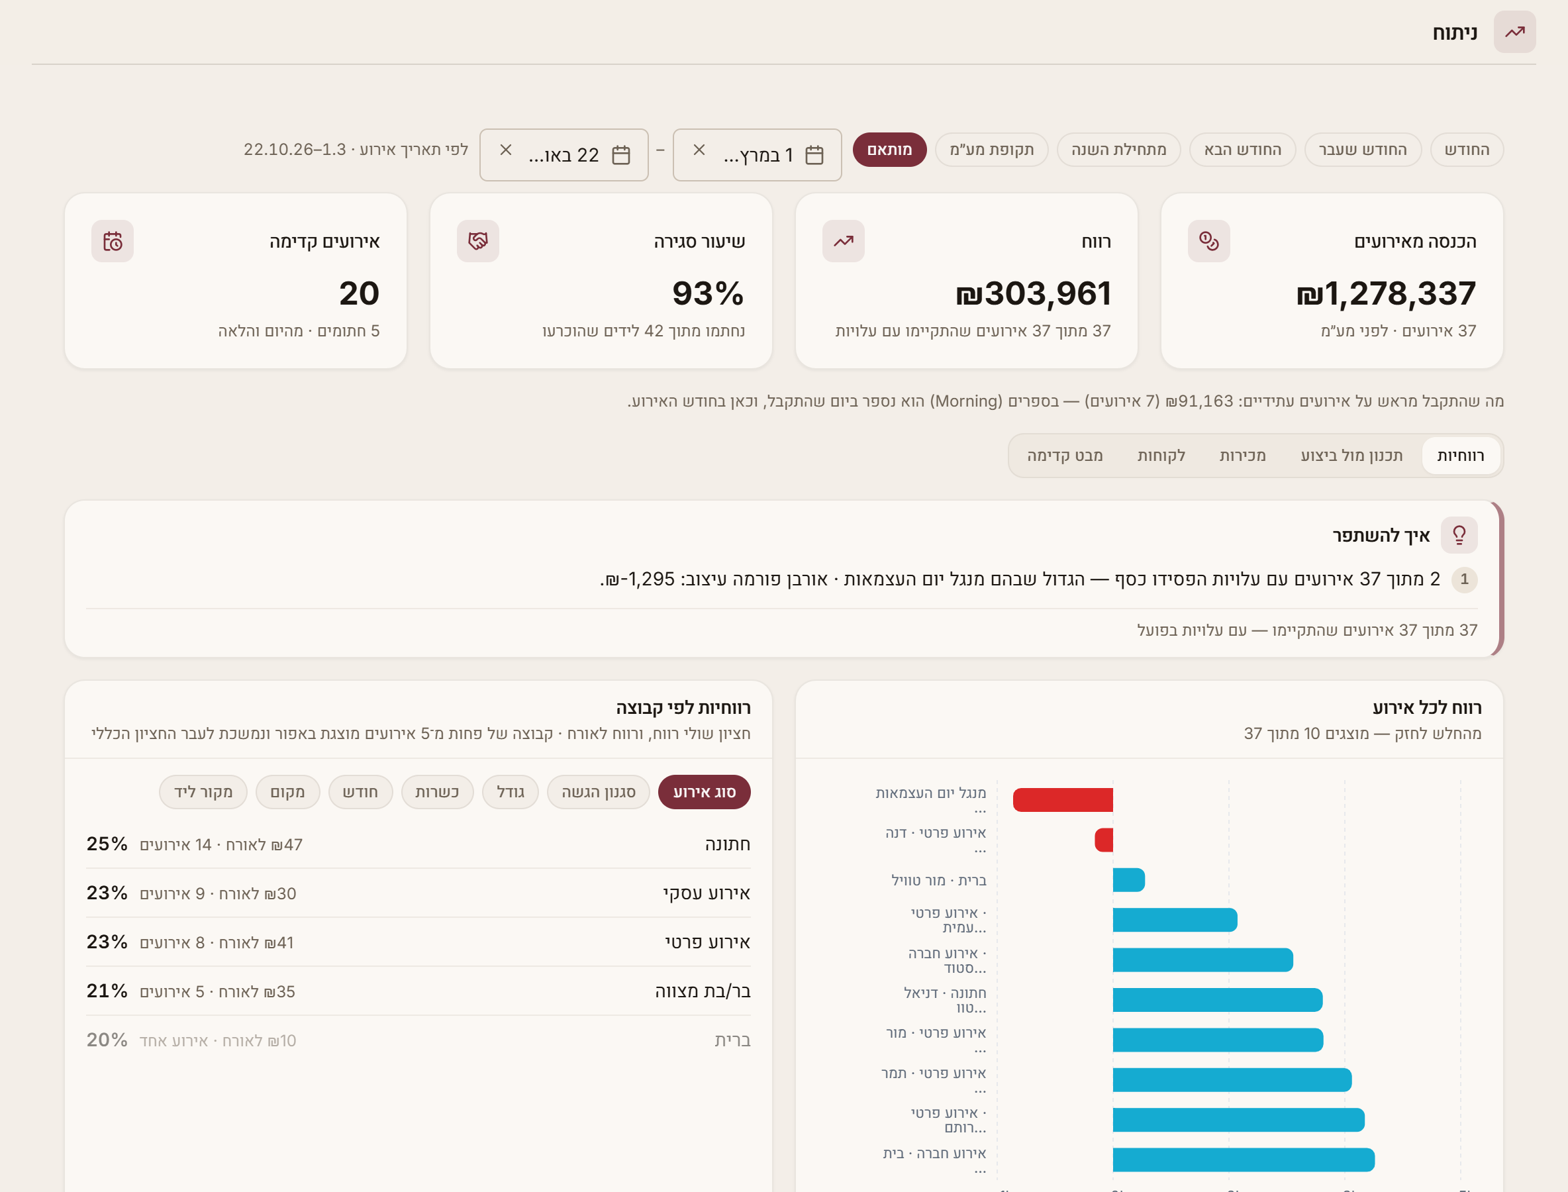Screen dimensions: 1568x1192
Task: Group profitability by סגנון הגשה
Action: click(598, 792)
